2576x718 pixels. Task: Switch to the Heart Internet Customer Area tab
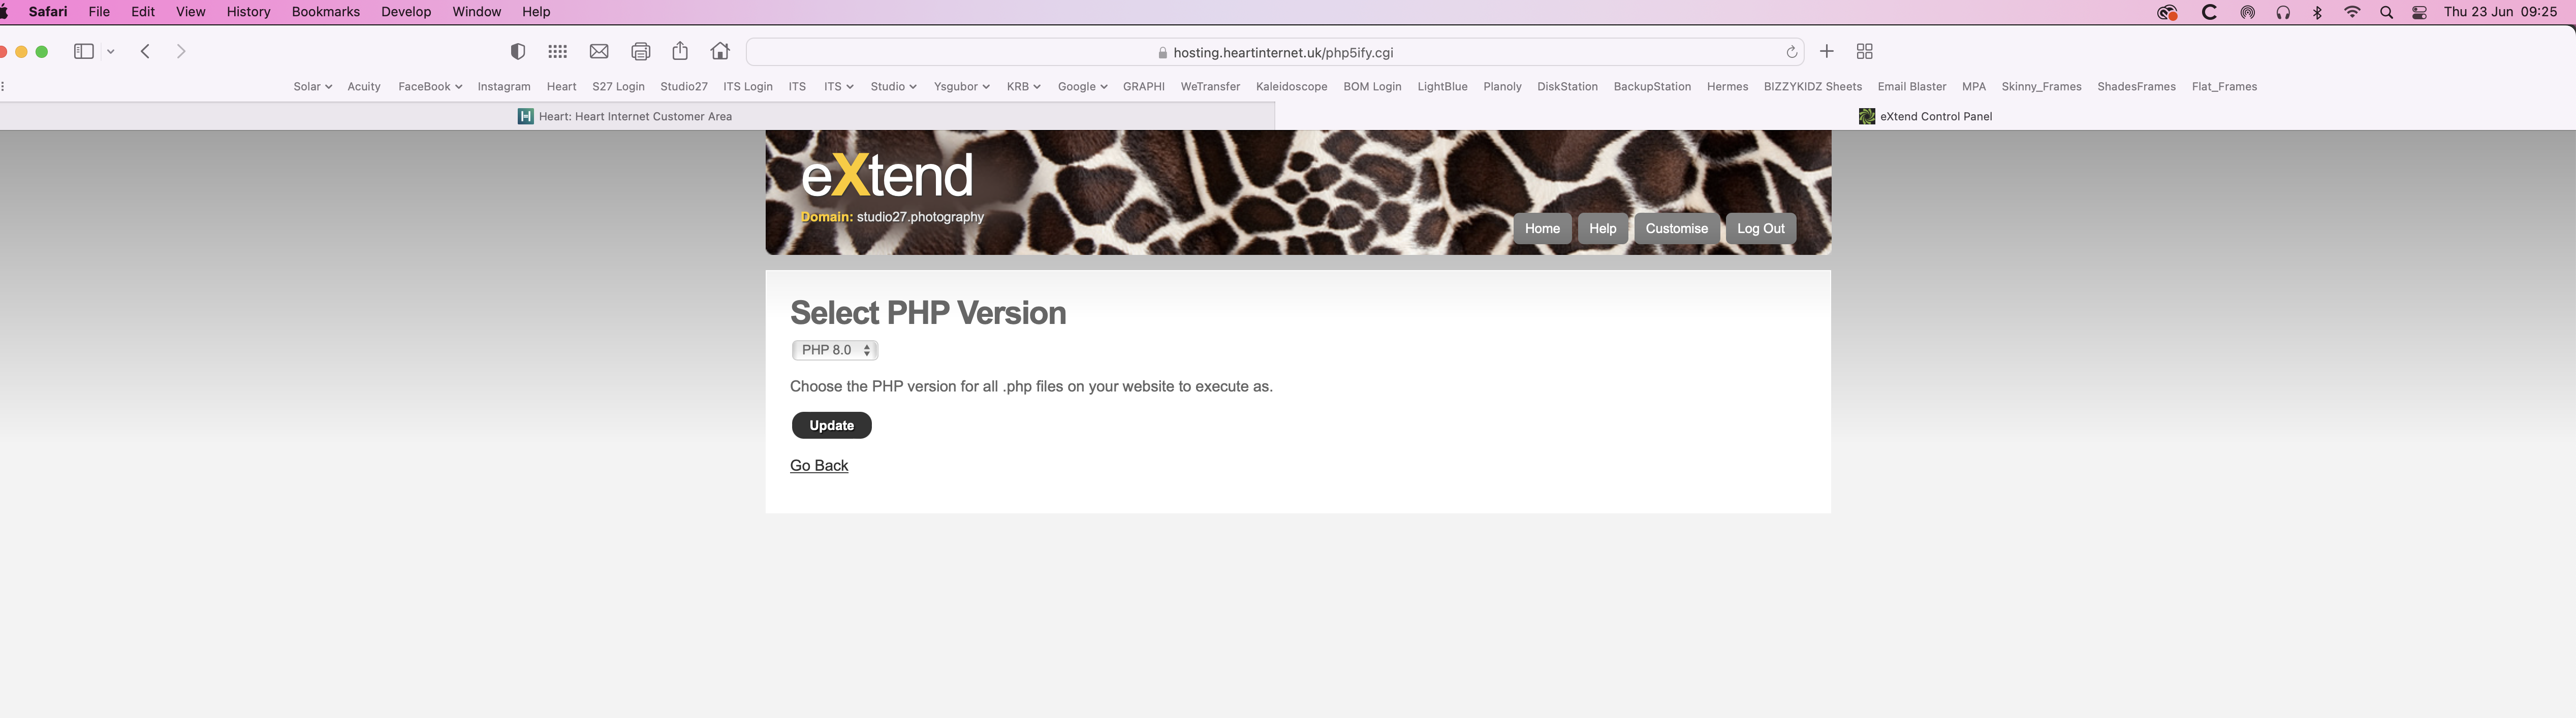[636, 116]
